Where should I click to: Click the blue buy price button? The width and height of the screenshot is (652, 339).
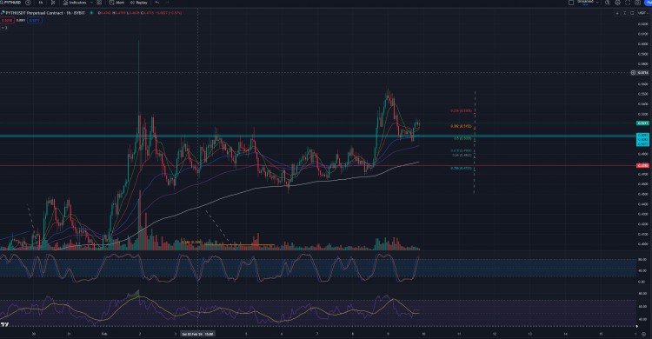point(35,20)
